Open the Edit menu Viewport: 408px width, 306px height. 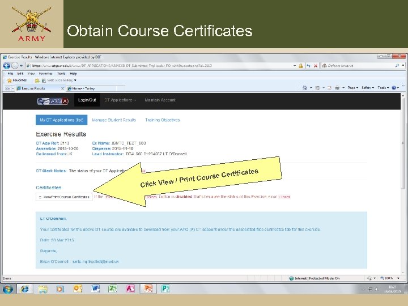pos(20,74)
